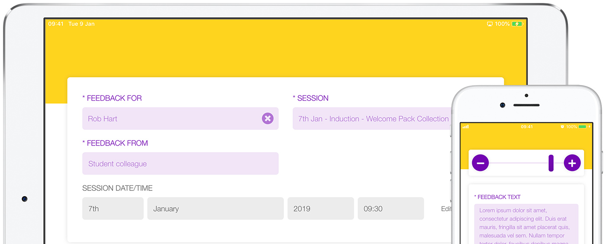Click the 09:30 session time field
The height and width of the screenshot is (244, 606).
click(390, 209)
